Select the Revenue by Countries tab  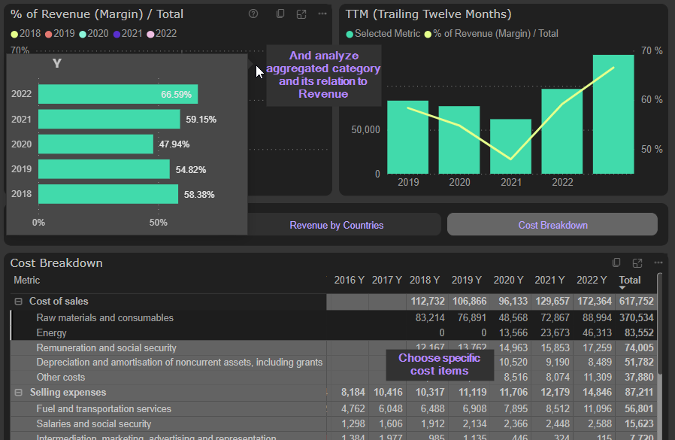[337, 225]
